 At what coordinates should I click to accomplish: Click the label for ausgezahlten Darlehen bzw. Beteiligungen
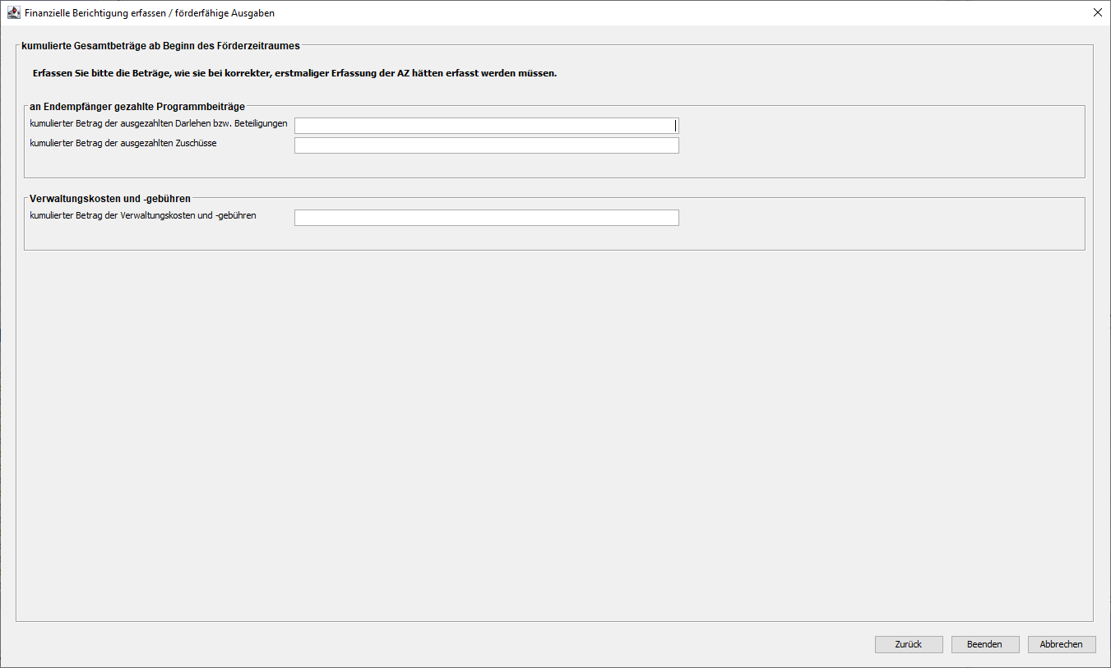159,123
